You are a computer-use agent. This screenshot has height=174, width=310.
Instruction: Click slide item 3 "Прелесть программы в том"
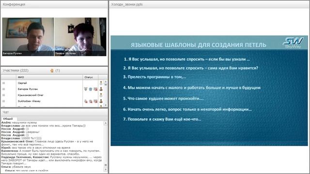tap(155, 77)
